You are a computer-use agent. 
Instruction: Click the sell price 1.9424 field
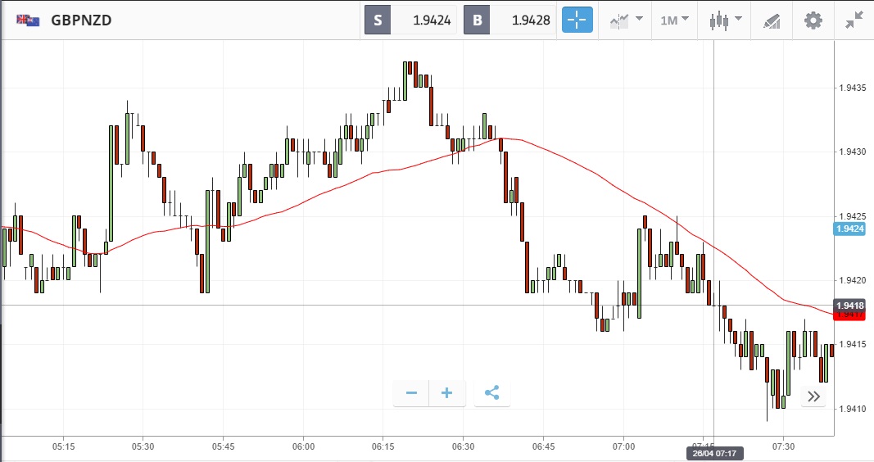coord(423,20)
